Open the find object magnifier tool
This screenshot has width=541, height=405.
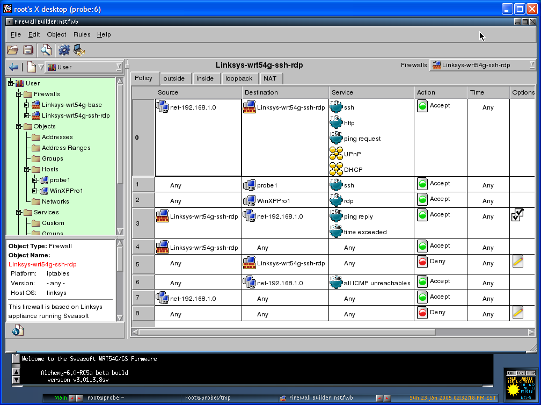pyautogui.click(x=46, y=50)
